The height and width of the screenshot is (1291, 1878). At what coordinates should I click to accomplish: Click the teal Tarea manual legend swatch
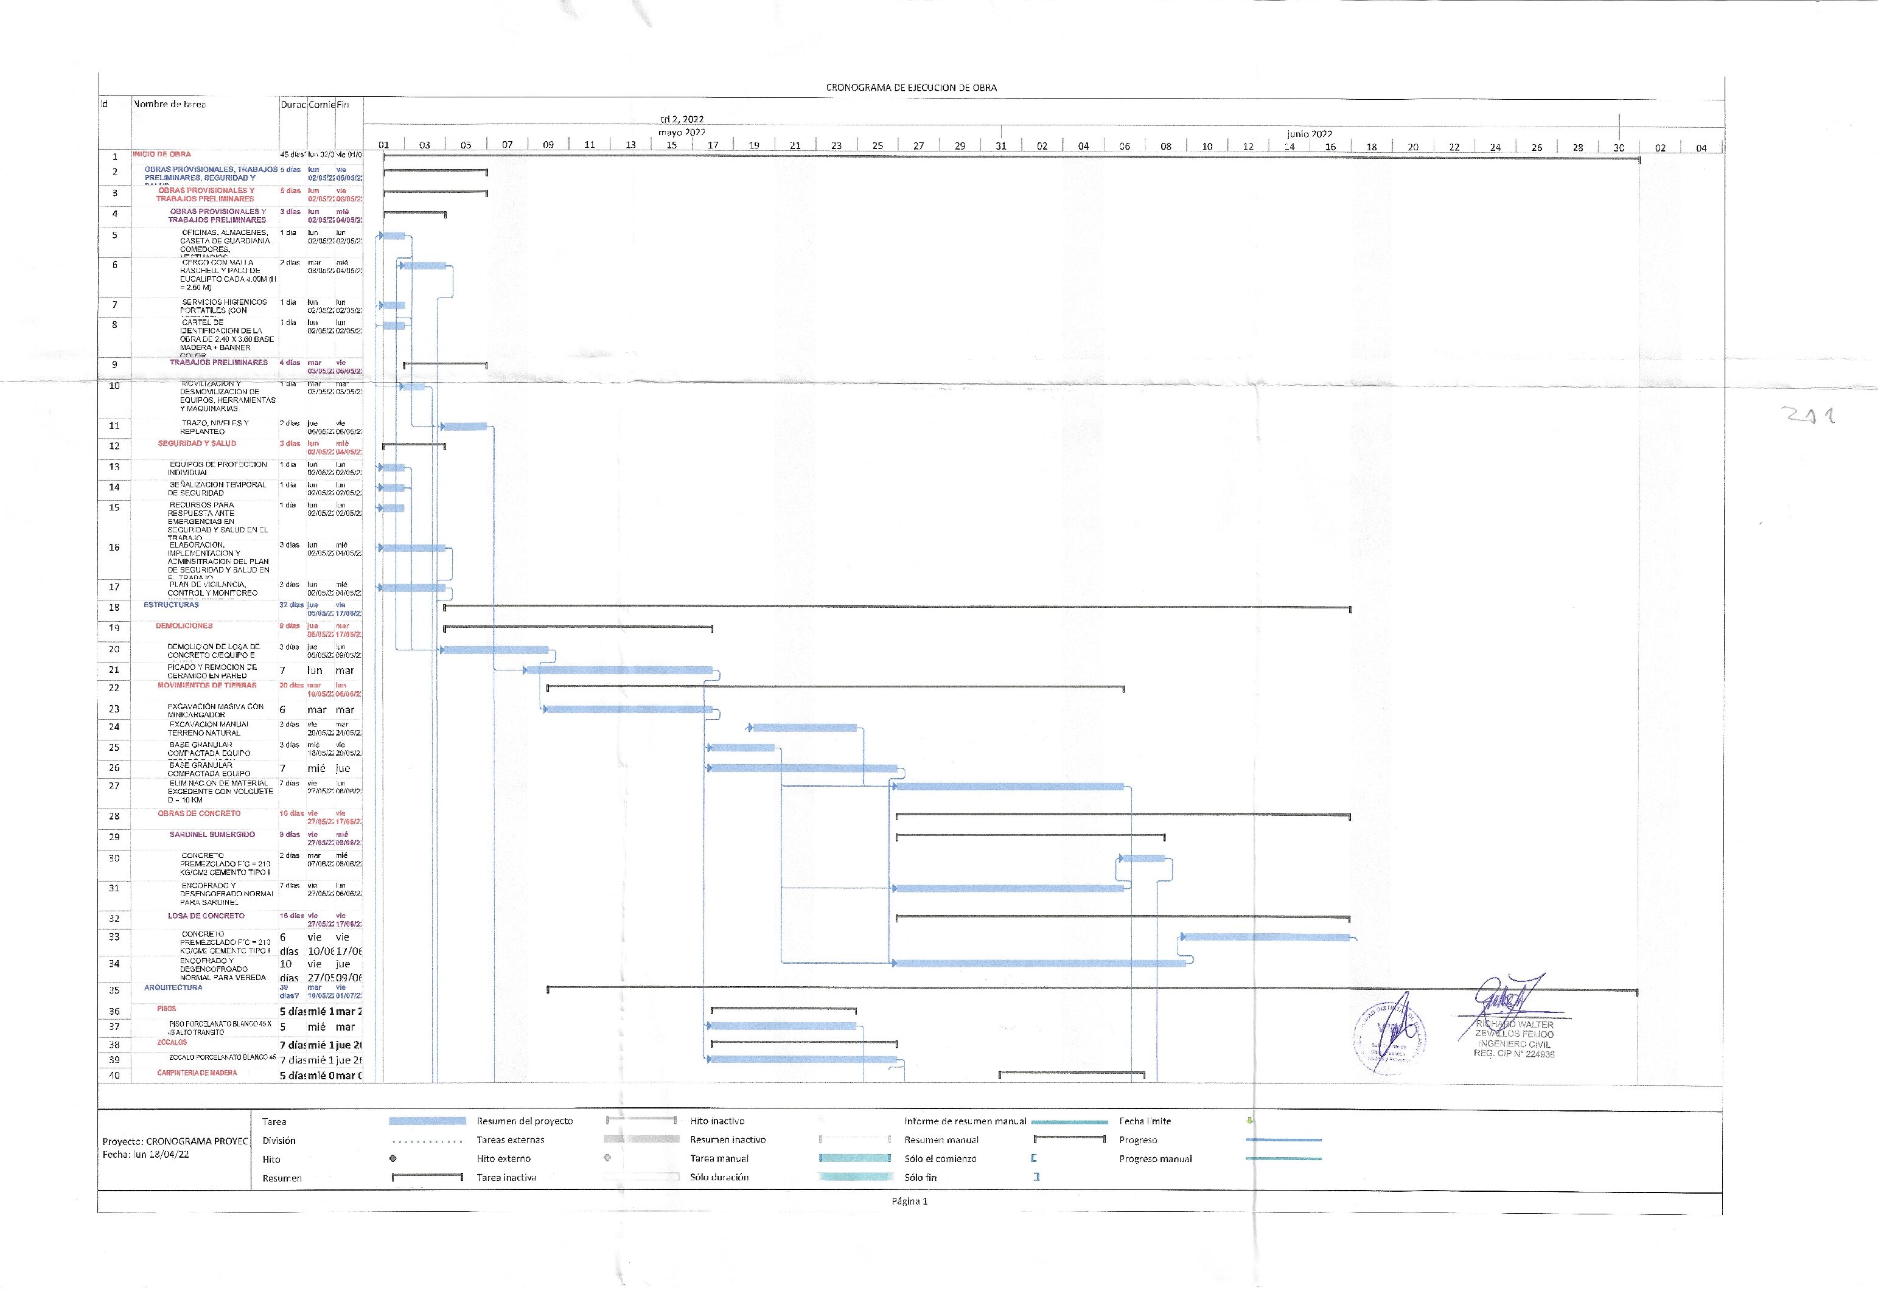855,1158
